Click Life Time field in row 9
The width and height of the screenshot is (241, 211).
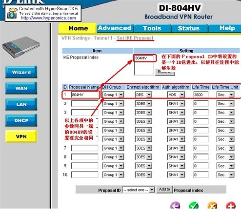tap(201, 166)
